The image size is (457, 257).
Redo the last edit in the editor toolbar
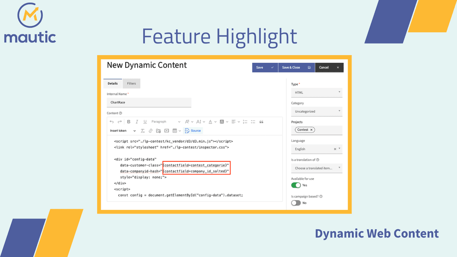[x=120, y=122]
